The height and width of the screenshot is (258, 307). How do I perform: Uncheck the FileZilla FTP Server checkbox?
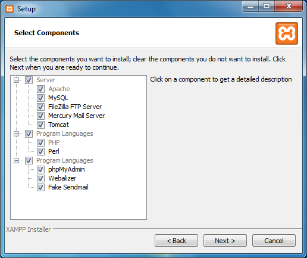(x=40, y=107)
